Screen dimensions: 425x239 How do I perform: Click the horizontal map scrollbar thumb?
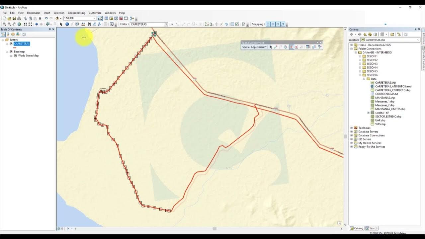pyautogui.click(x=214, y=229)
